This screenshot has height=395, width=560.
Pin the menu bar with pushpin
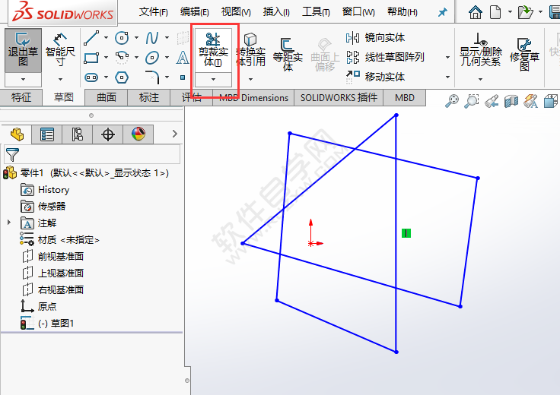(443, 12)
